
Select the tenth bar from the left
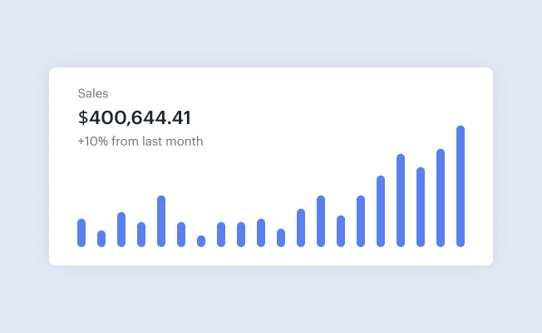261,233
